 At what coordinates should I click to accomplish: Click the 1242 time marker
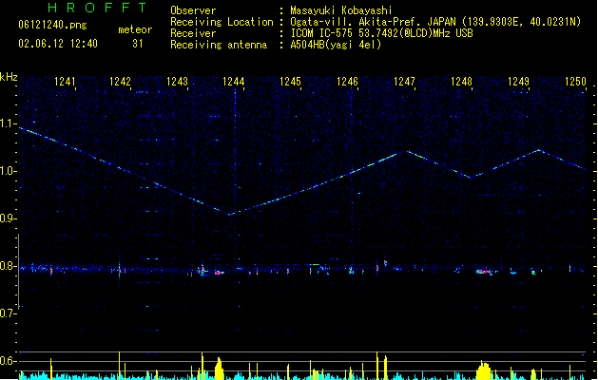pos(120,81)
